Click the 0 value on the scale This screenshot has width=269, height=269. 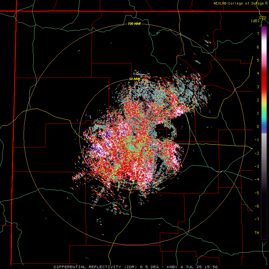(258, 127)
